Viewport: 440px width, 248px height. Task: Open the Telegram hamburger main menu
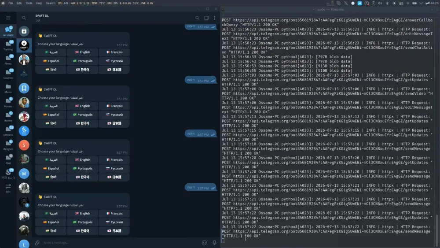tap(8, 18)
